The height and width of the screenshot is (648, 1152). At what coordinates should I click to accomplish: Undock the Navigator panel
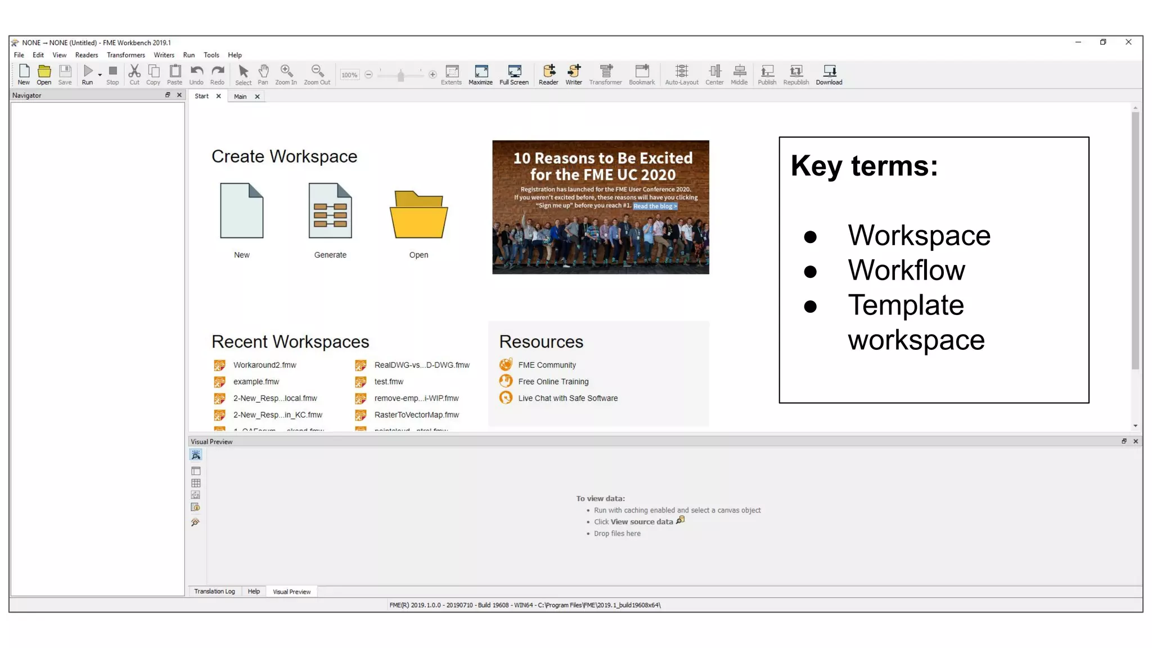coord(168,95)
